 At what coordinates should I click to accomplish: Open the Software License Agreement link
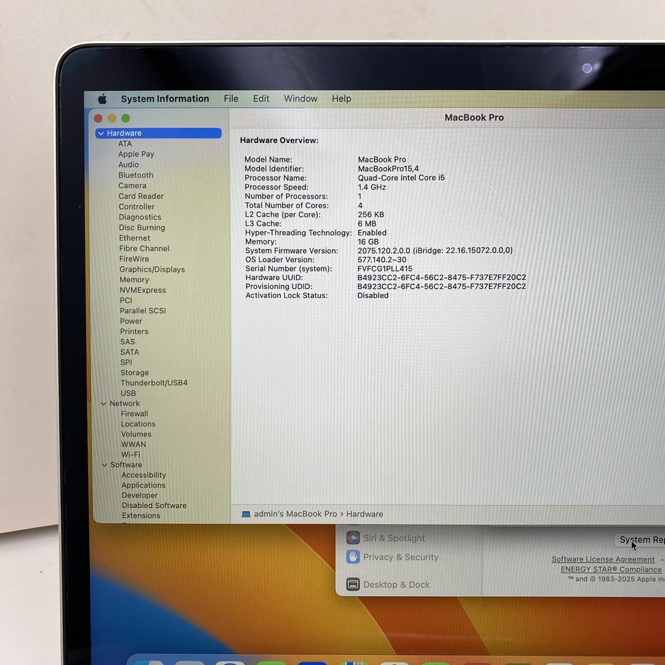pos(603,559)
